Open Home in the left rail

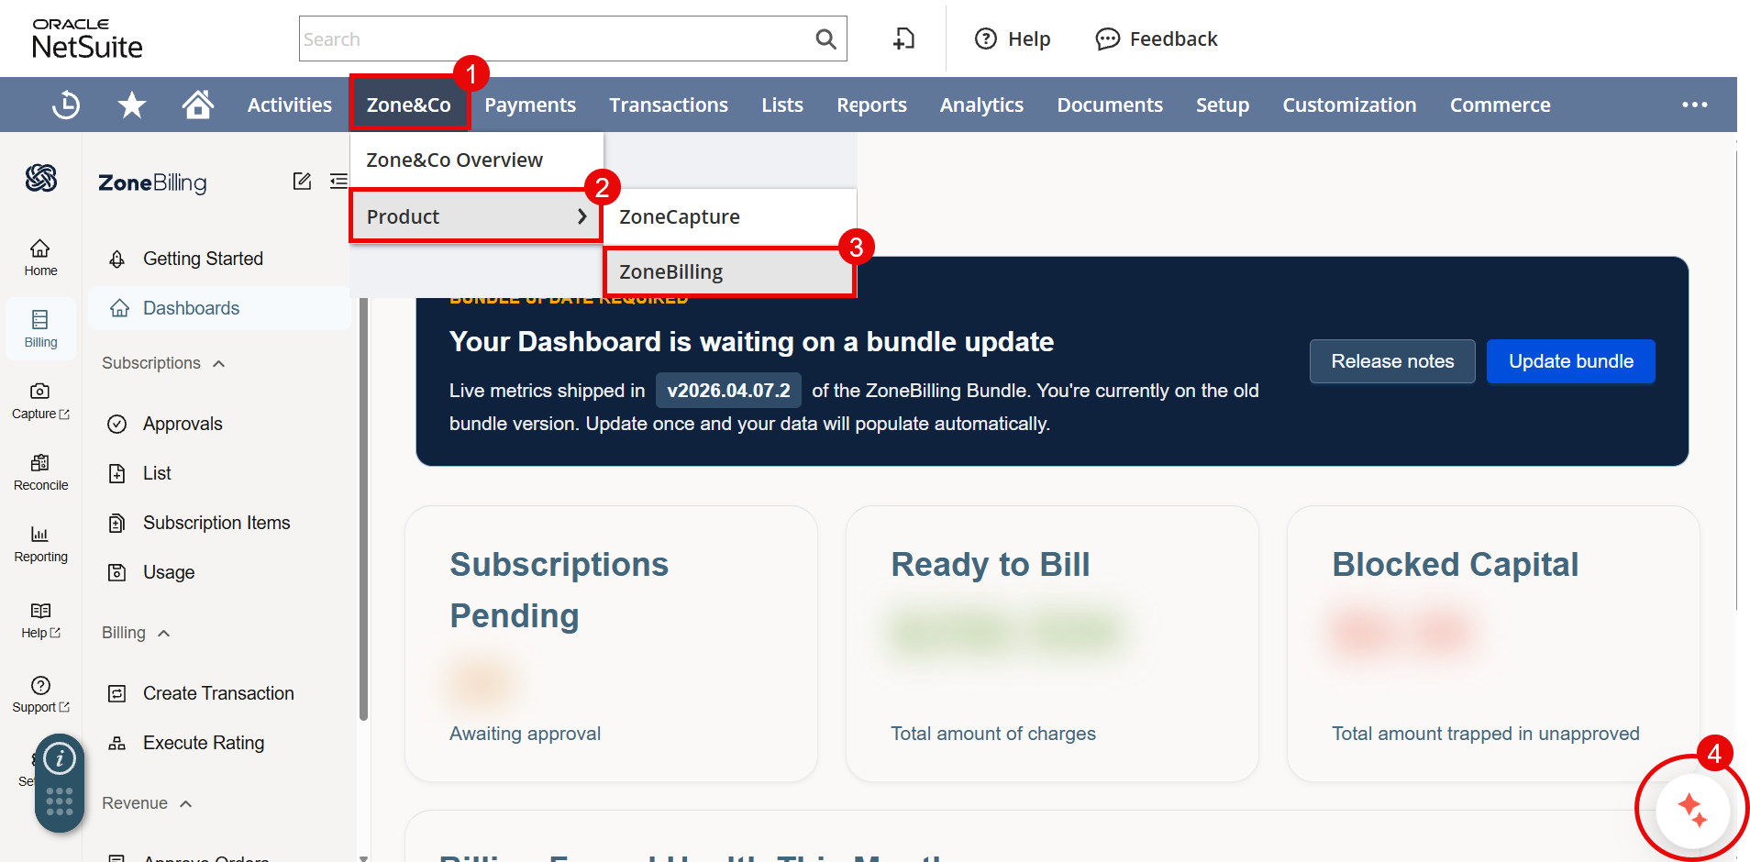40,258
